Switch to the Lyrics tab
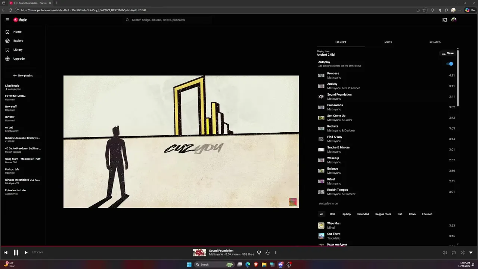Screen dimensions: 478x269 388,42
